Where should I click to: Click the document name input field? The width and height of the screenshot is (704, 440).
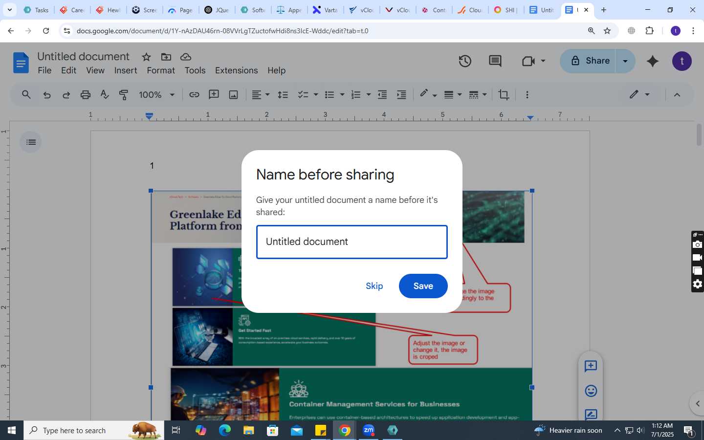pyautogui.click(x=352, y=242)
